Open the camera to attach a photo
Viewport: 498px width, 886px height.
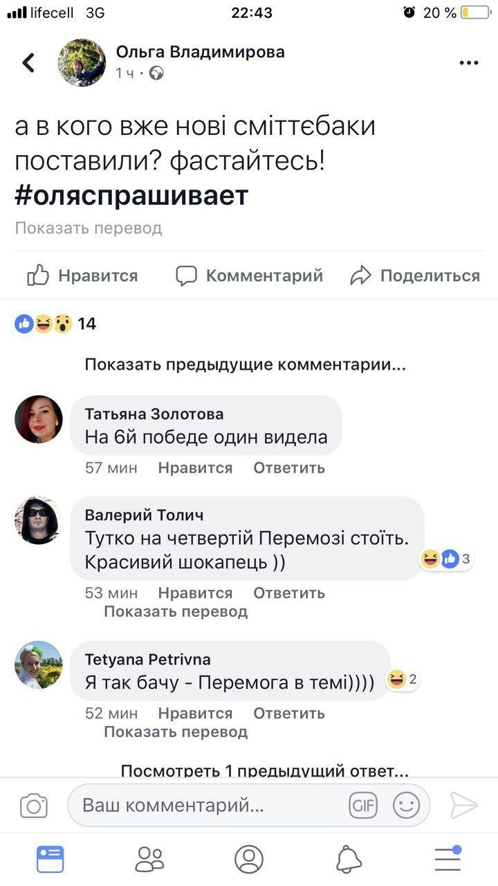(34, 804)
